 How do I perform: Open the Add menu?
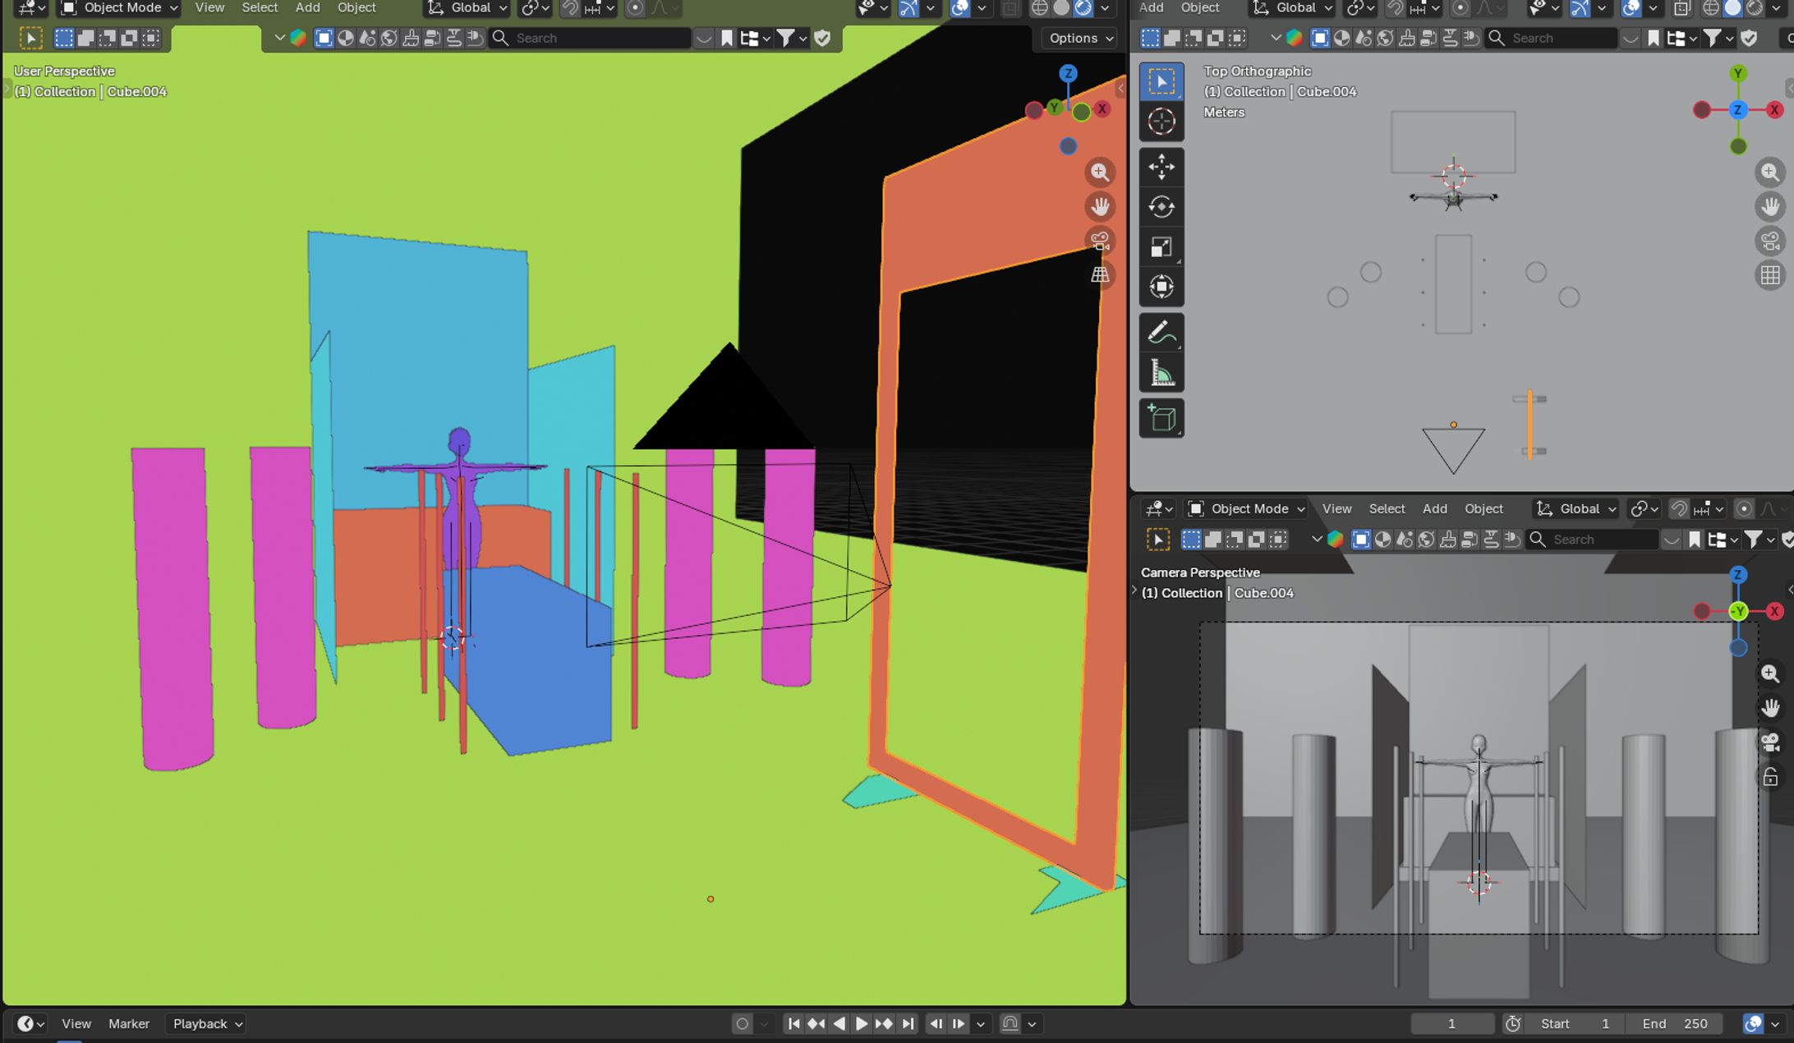click(307, 8)
